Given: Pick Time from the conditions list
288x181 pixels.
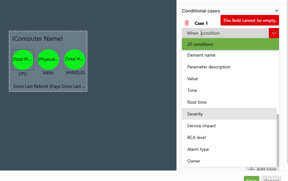Looking at the screenshot, I should pos(192,90).
